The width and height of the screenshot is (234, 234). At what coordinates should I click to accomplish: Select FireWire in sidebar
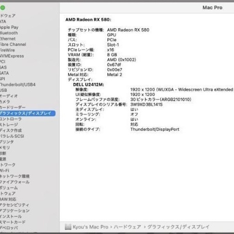(7, 50)
